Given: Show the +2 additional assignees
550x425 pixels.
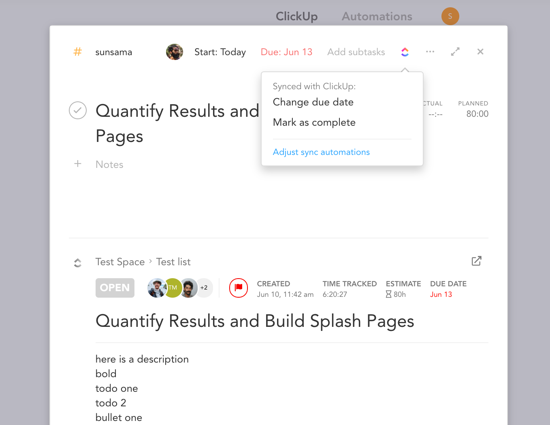Looking at the screenshot, I should [205, 288].
